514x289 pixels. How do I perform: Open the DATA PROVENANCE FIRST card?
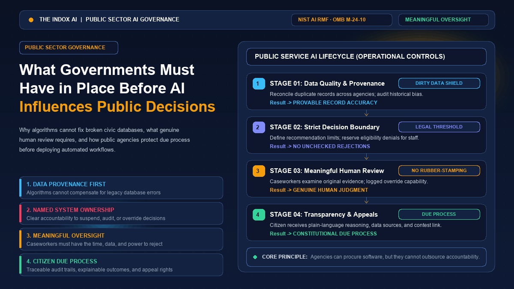click(121, 188)
